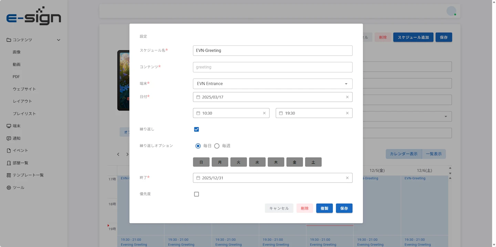Image resolution: width=496 pixels, height=247 pixels.
Task: Open the 部屋一覧 sidebar item
Action: coord(20,163)
